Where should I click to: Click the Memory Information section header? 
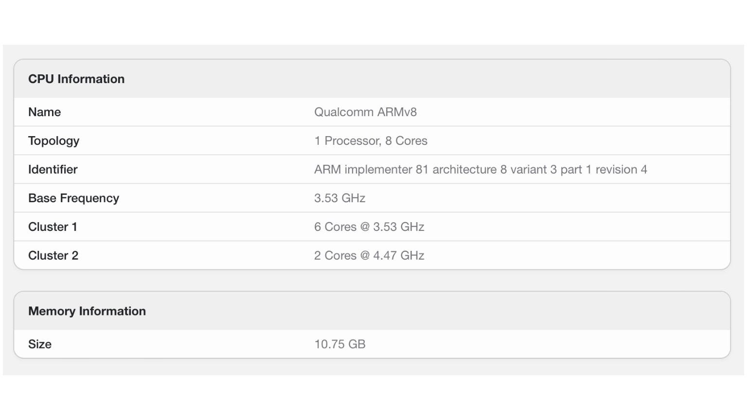pyautogui.click(x=87, y=312)
